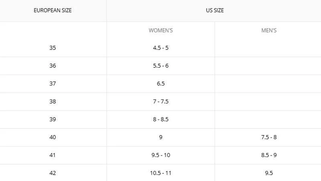Select men's size 8.5 - 9 cell
Viewport: 321px width, 181px height.
click(269, 155)
